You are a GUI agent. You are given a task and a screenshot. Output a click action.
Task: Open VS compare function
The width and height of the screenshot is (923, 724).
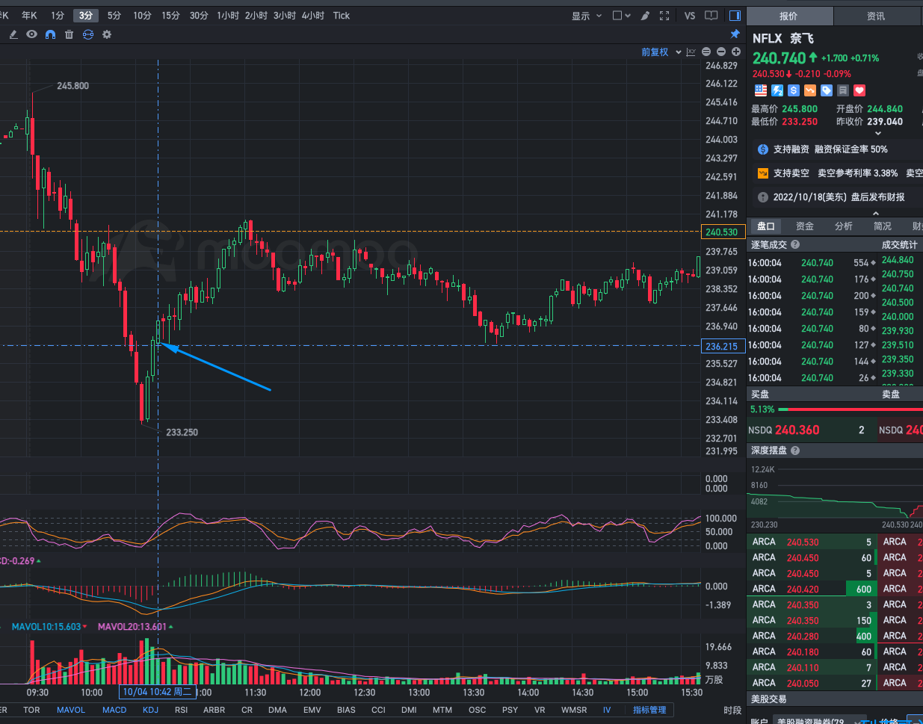point(689,16)
